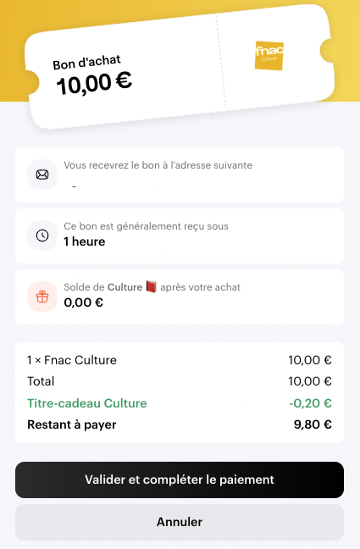Click the -0,20 € discount amount
Image resolution: width=360 pixels, height=549 pixels.
(x=310, y=403)
